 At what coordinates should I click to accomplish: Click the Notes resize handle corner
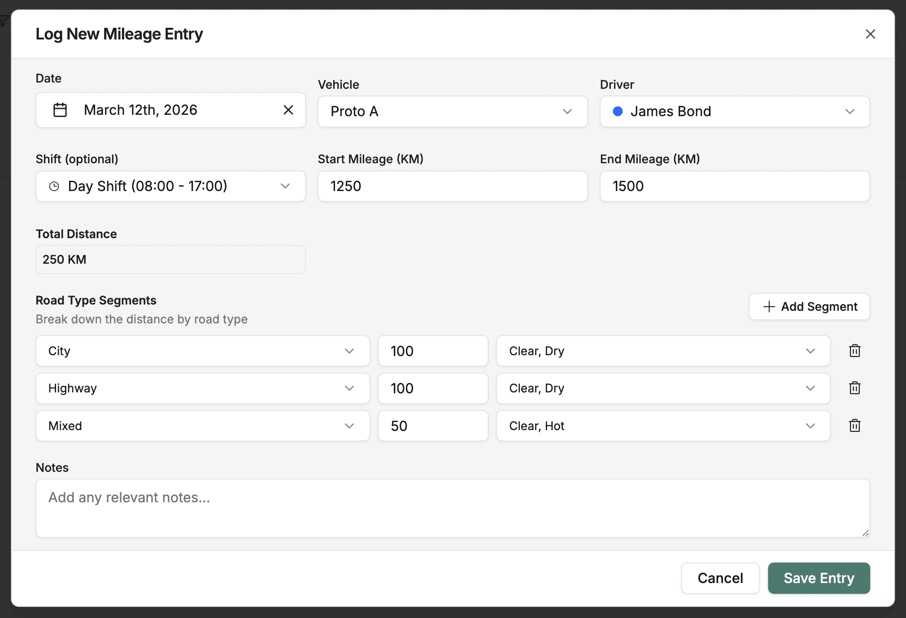(x=865, y=533)
